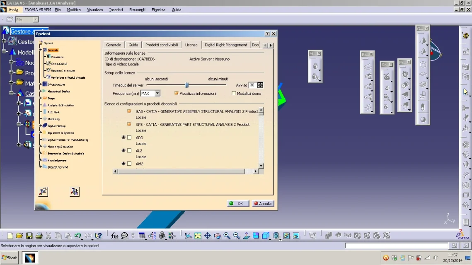
Task: Open the Finestra menu
Action: click(158, 10)
